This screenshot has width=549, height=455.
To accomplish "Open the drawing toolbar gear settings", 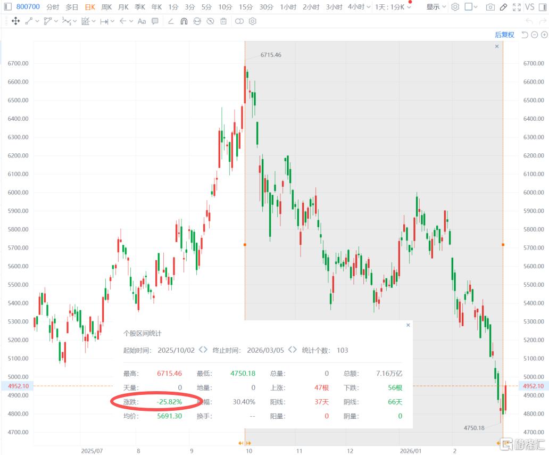I will 253,21.
